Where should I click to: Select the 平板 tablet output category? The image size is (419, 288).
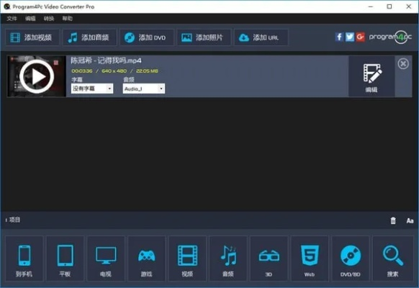(65, 258)
